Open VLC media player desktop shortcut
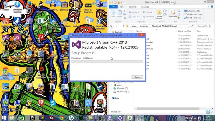The width and height of the screenshot is (215, 121). 29,40
